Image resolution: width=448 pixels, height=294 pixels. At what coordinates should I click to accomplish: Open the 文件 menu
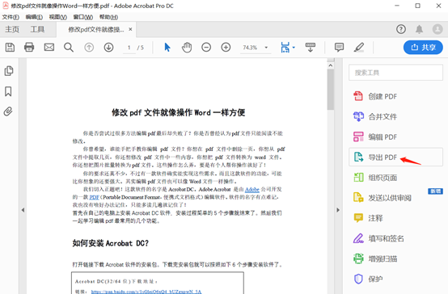click(x=11, y=17)
